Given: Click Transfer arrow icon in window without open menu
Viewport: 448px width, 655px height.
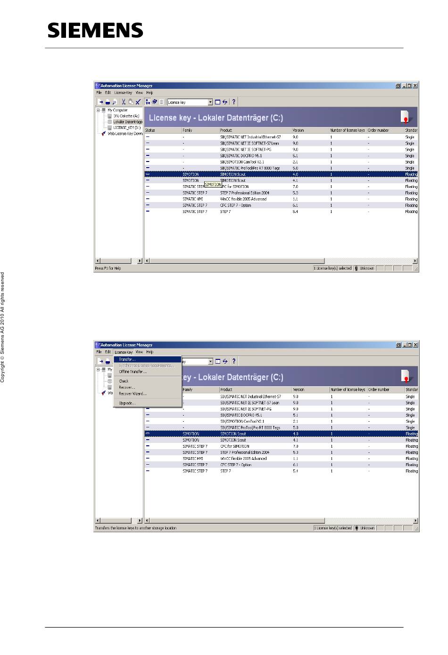Looking at the screenshot, I should pos(100,102).
